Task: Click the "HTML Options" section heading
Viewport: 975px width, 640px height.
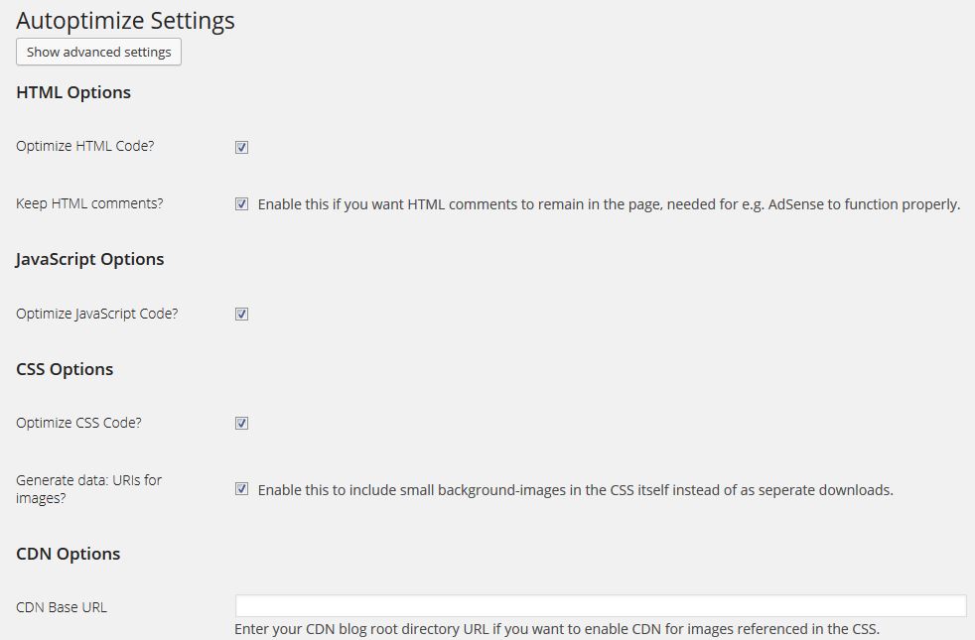Action: [x=72, y=91]
